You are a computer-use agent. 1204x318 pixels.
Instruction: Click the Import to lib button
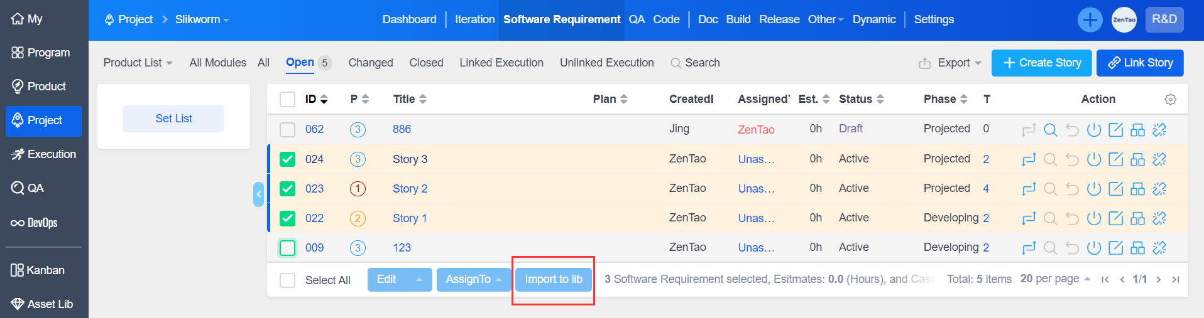(554, 280)
